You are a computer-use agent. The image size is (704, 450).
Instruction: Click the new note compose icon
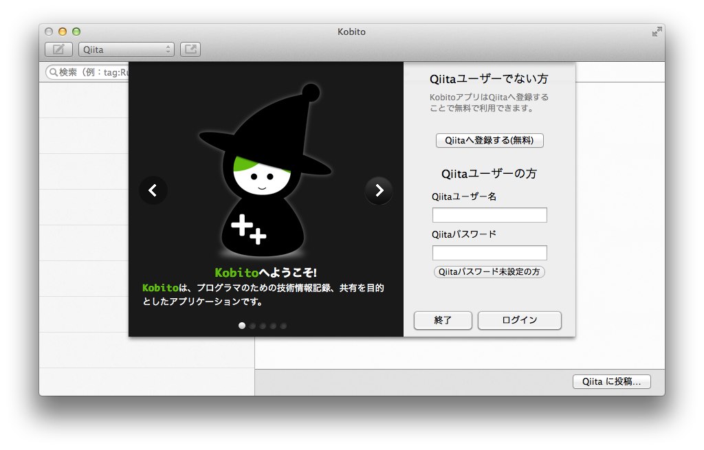click(x=59, y=49)
